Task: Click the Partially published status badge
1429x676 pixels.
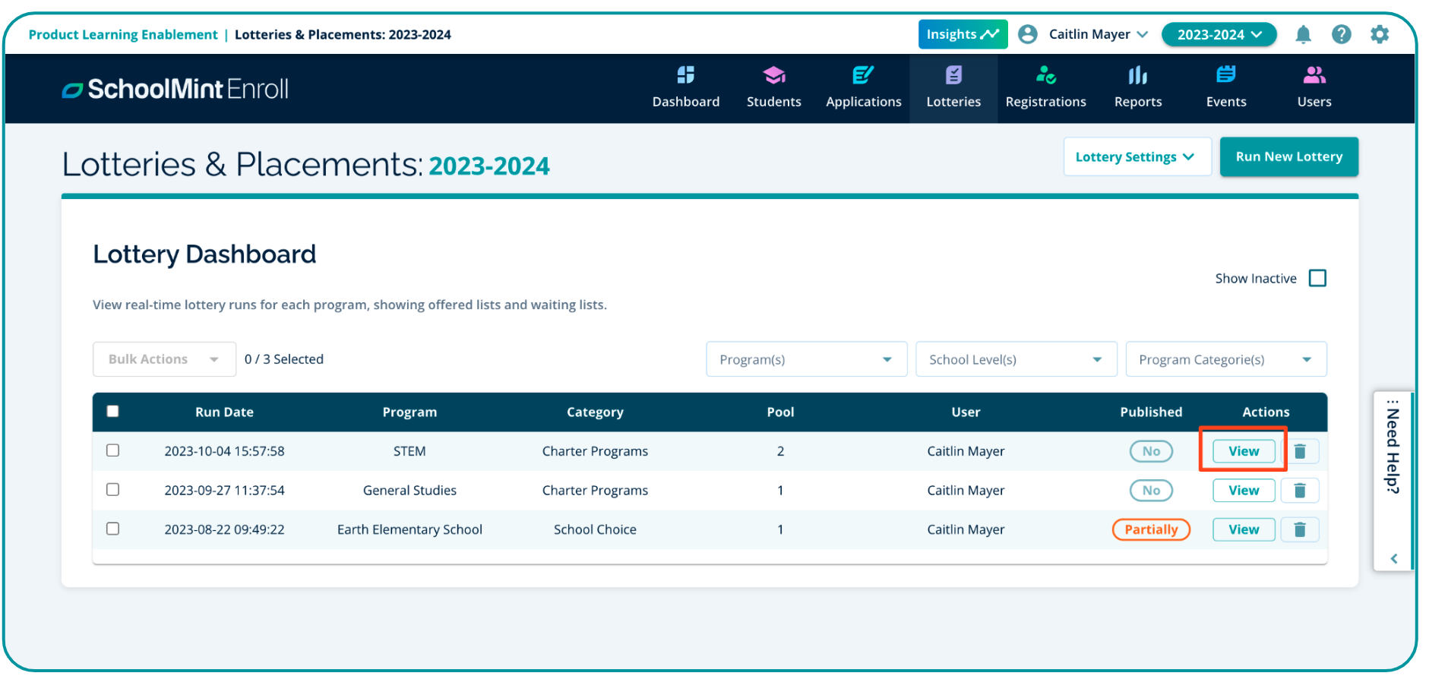Action: coord(1150,530)
